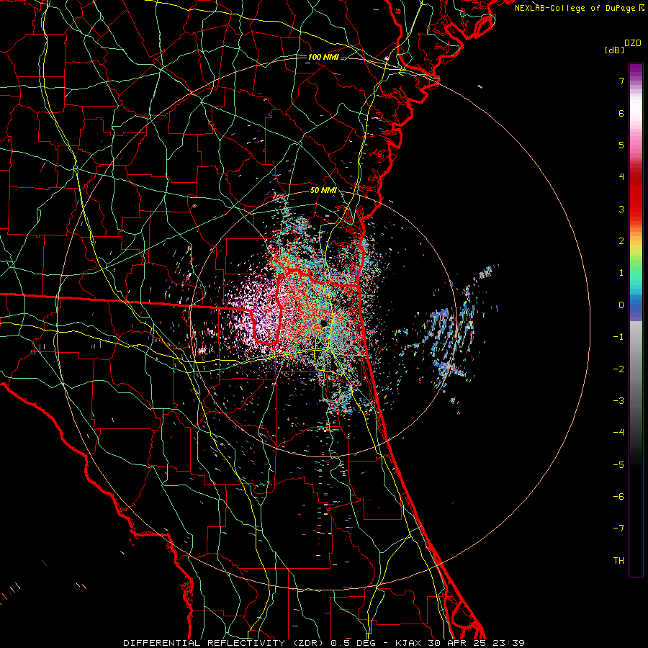
Task: Click the NEXLAB-College of DuPage label
Action: pos(575,8)
